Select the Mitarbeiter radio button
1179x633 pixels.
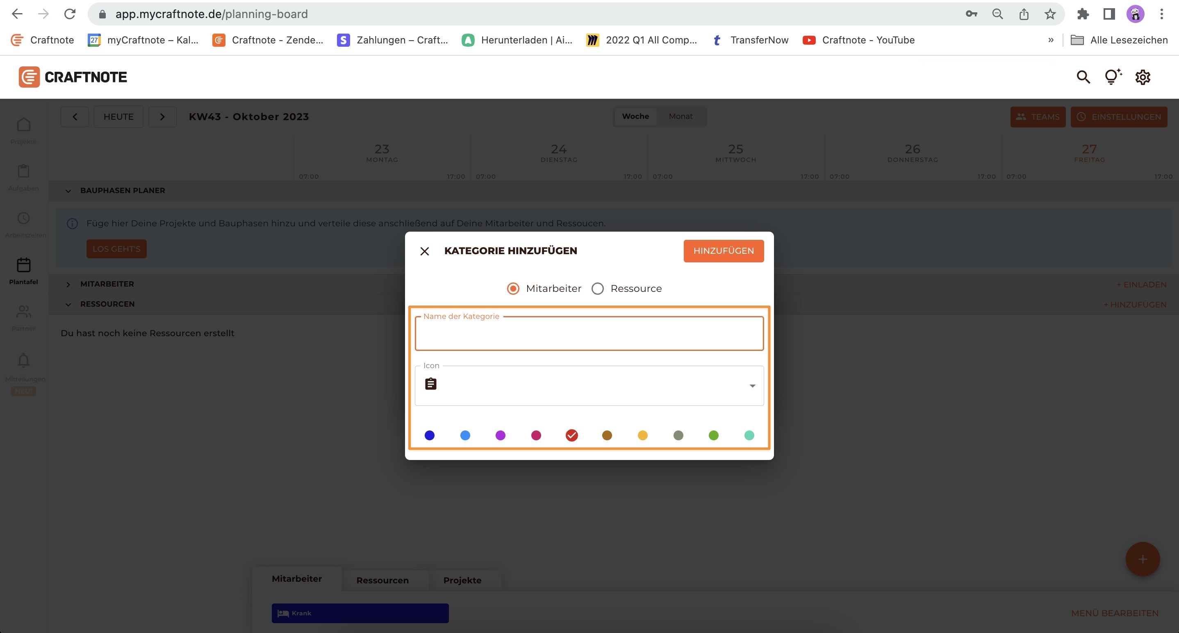(x=513, y=289)
